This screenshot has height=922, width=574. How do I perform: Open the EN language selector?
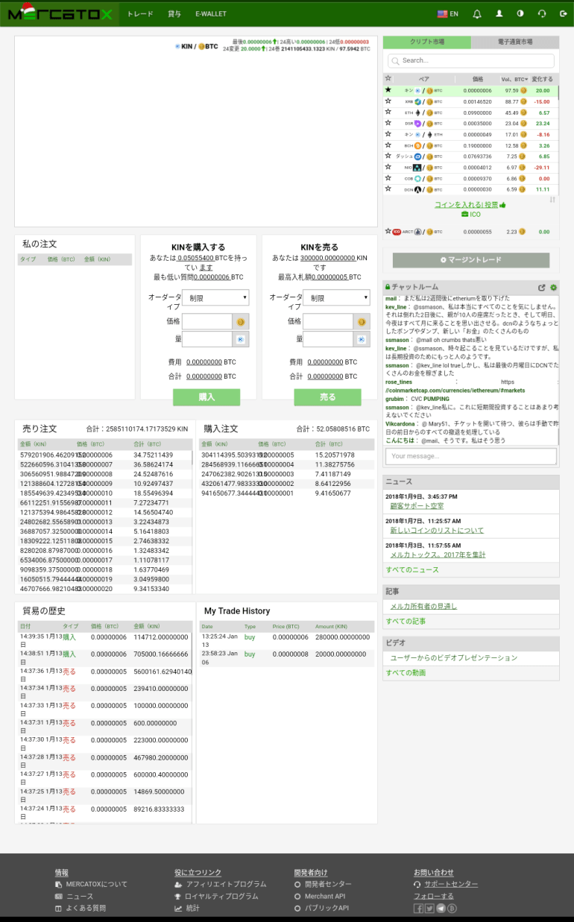pyautogui.click(x=448, y=14)
